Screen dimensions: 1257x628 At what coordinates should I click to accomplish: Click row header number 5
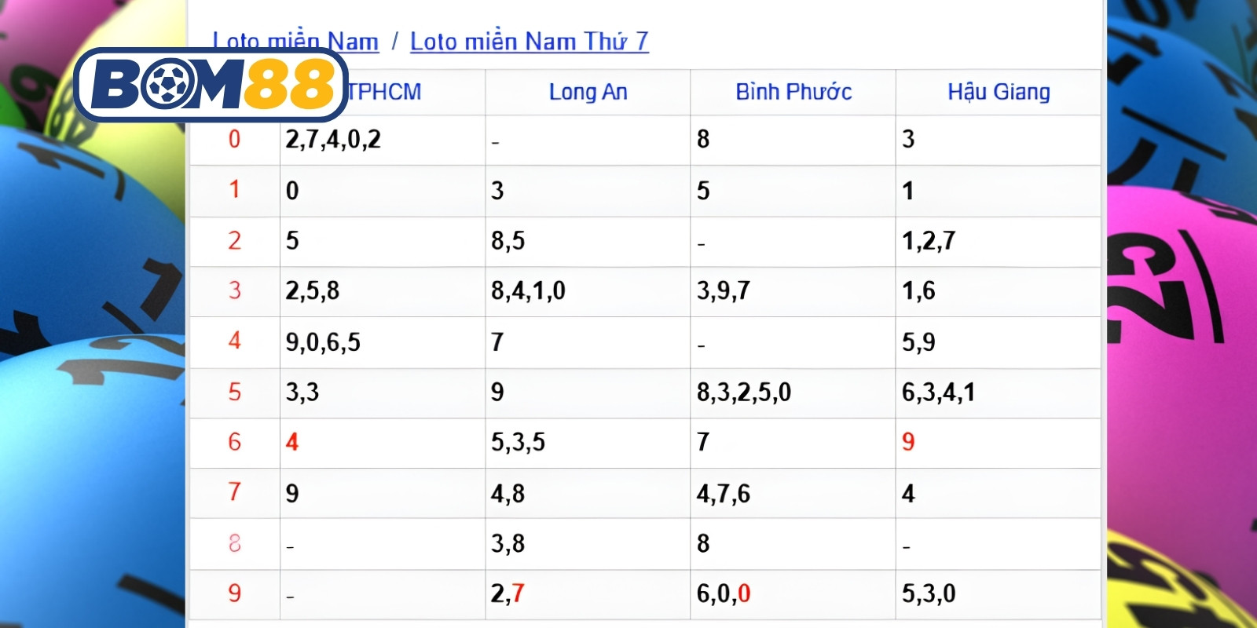coord(234,392)
